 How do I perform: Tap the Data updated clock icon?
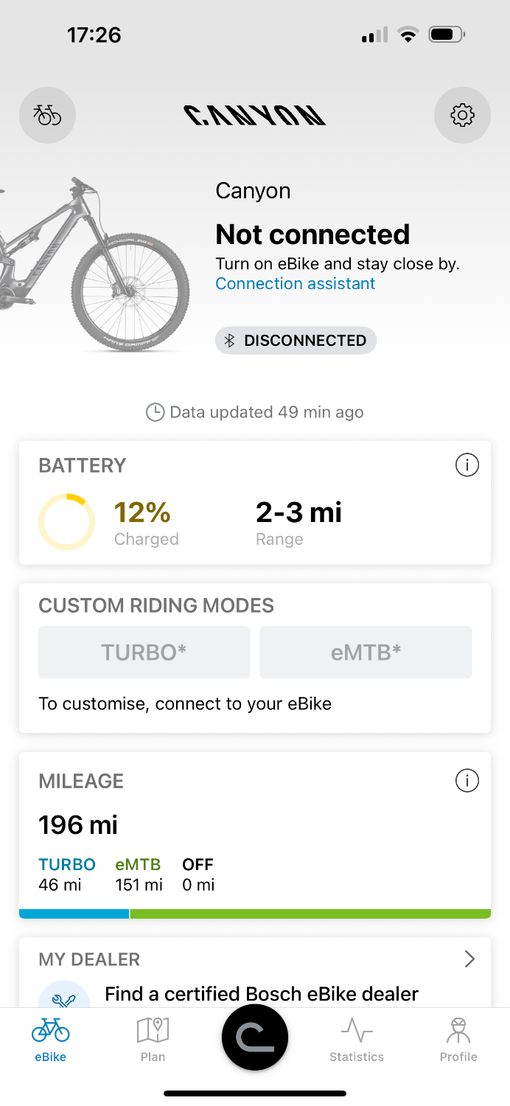[155, 412]
